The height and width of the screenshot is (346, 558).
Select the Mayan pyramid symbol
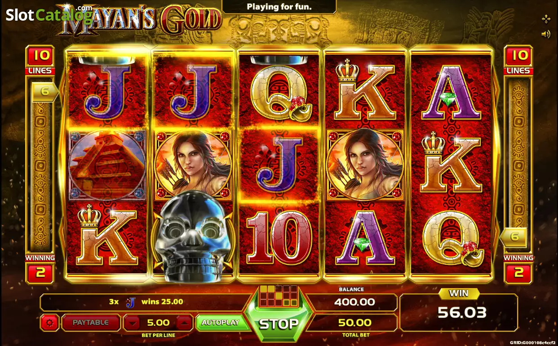click(x=107, y=164)
